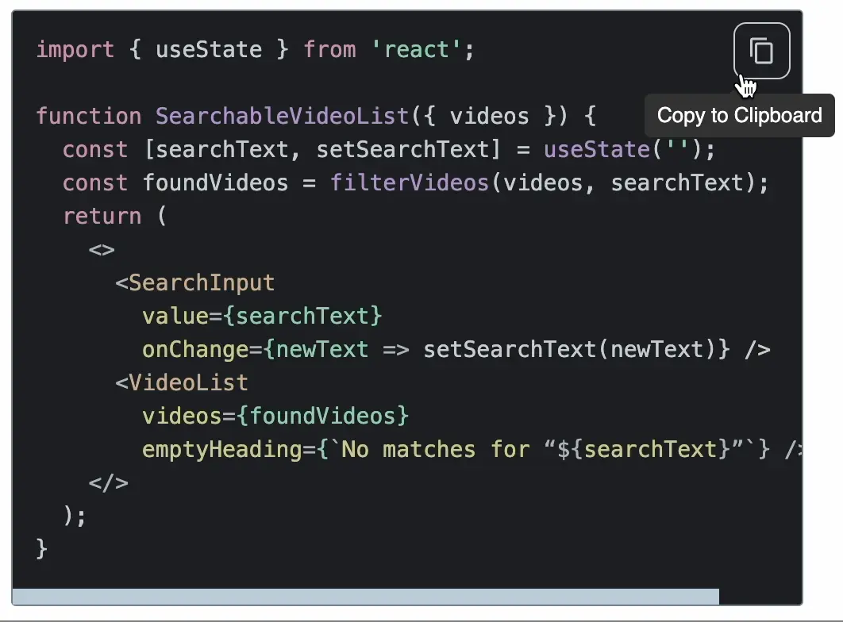Click the 'from' keyword in the import

(329, 50)
